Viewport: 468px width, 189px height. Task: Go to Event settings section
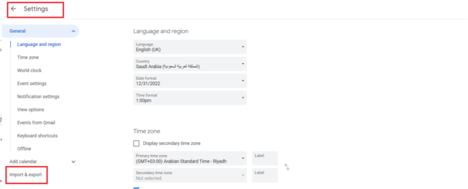(32, 83)
